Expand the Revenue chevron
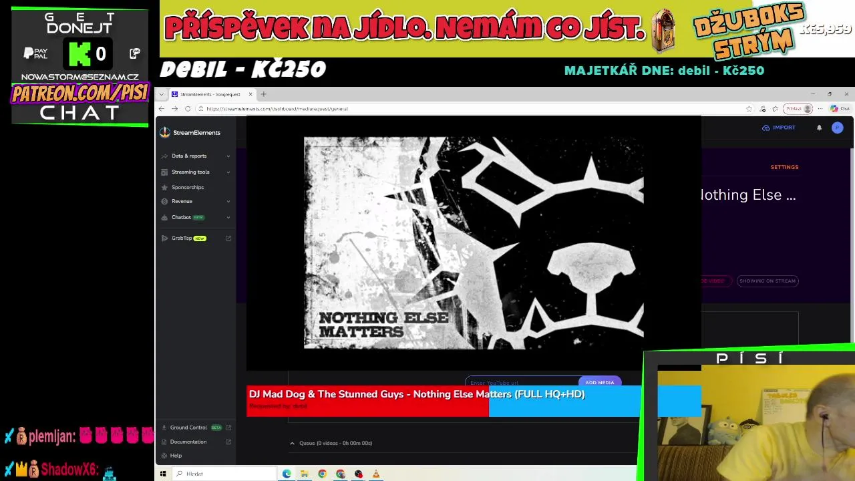Viewport: 855px width, 481px height. (228, 202)
